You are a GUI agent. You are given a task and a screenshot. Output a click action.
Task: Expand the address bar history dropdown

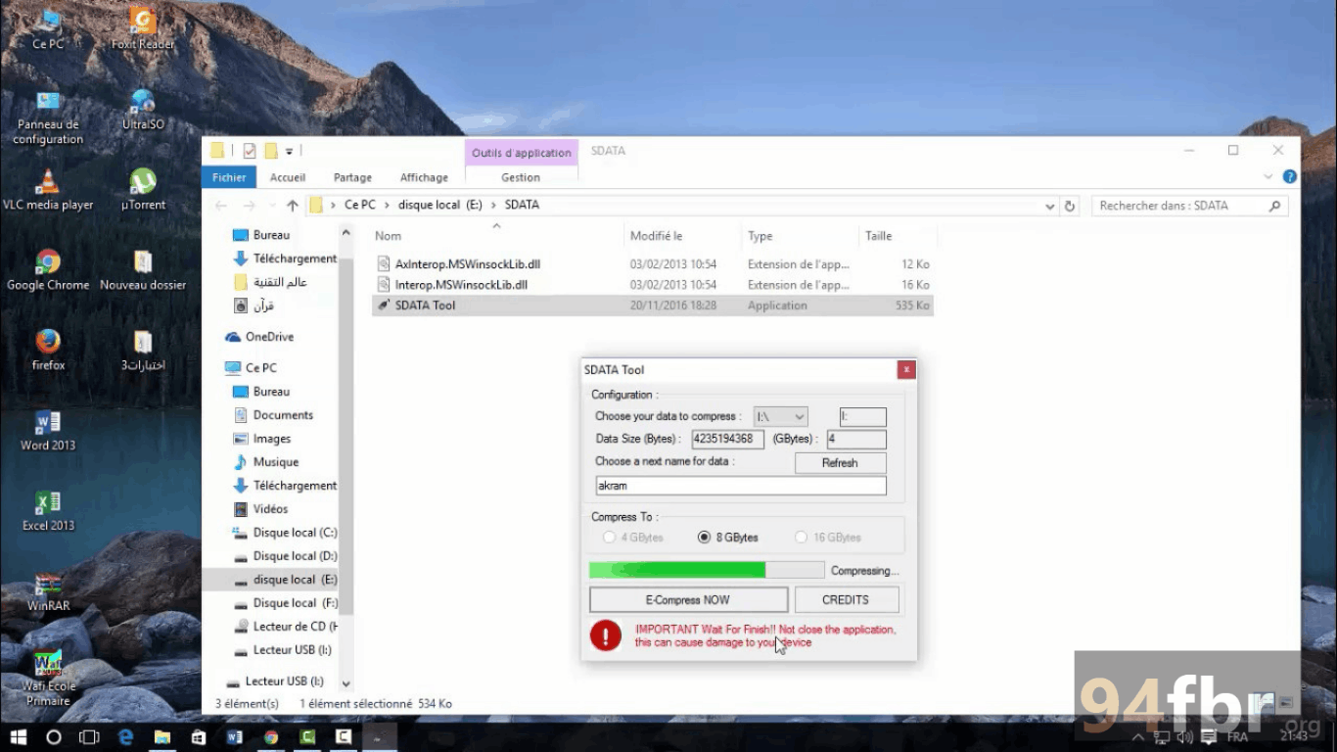(x=1050, y=206)
